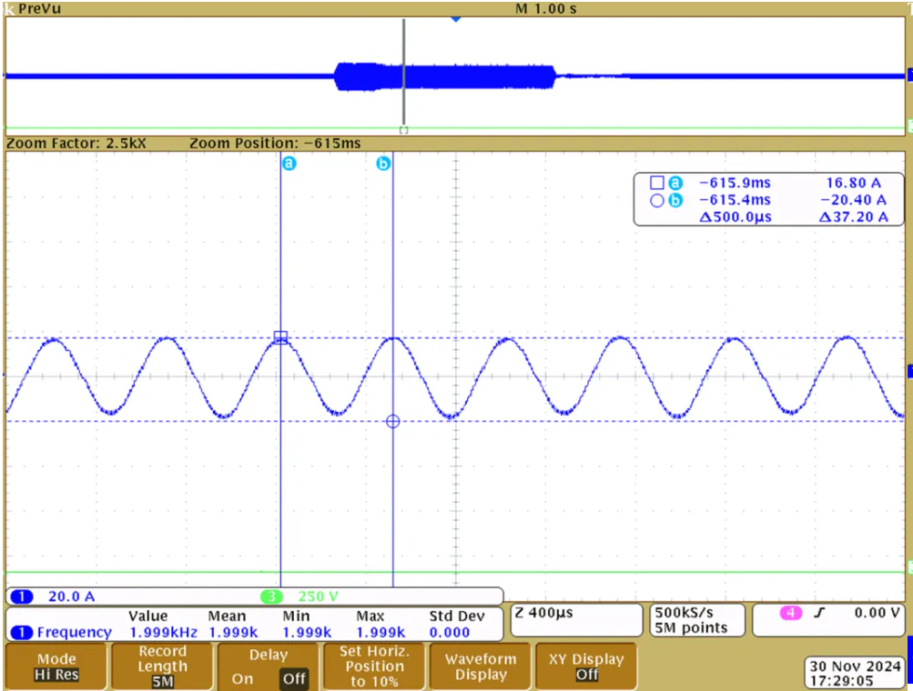Click the M 1.00 s main timebase readout
The image size is (913, 691).
pyautogui.click(x=546, y=9)
